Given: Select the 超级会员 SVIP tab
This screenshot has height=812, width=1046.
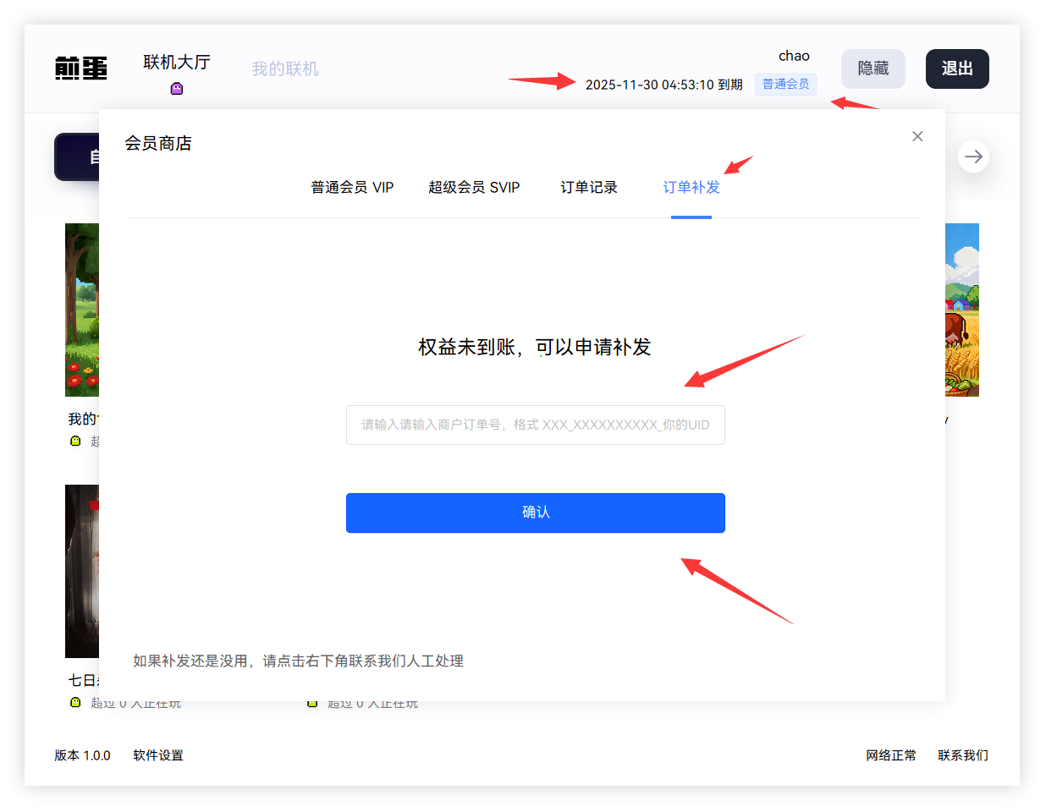Looking at the screenshot, I should coord(474,187).
